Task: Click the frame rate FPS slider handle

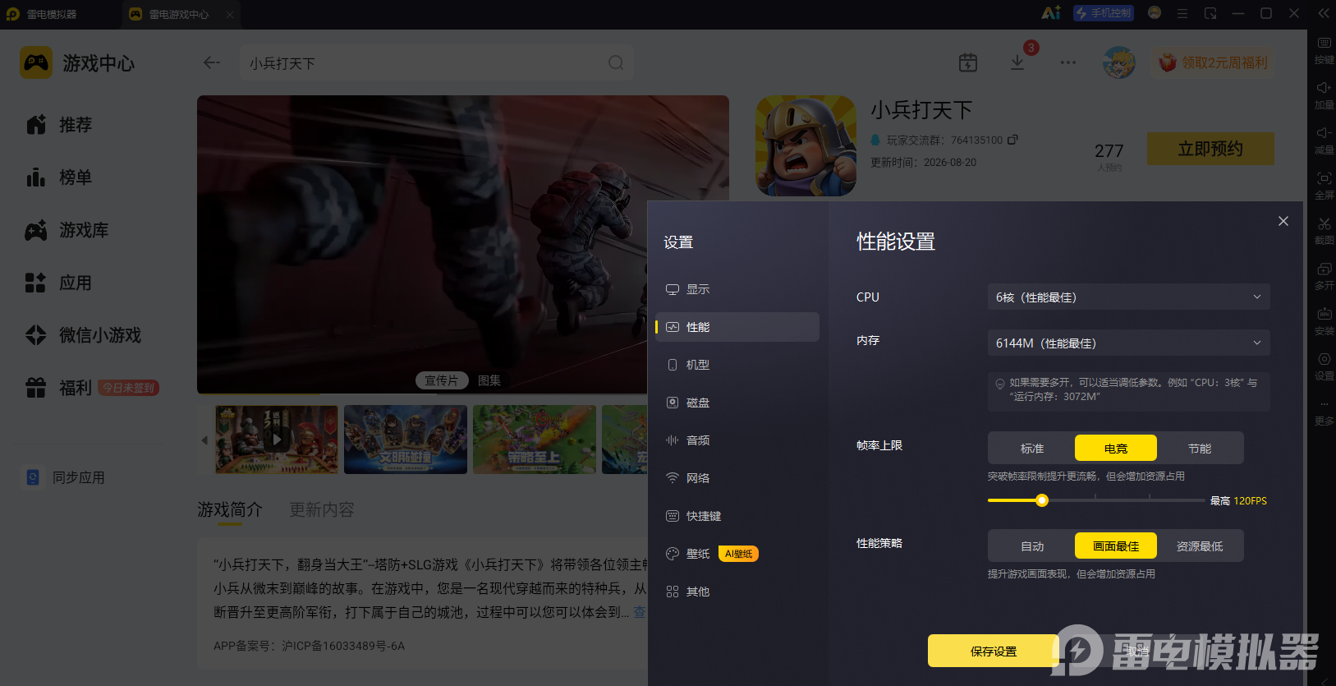Action: (1042, 500)
